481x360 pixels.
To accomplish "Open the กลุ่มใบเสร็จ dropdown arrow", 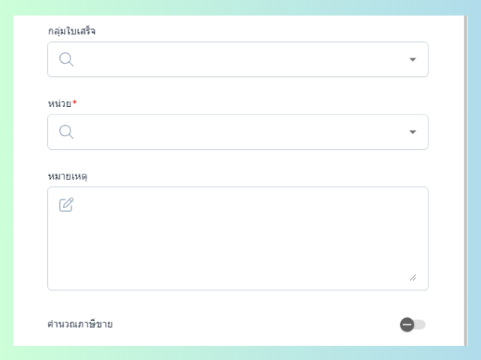I will tap(412, 60).
